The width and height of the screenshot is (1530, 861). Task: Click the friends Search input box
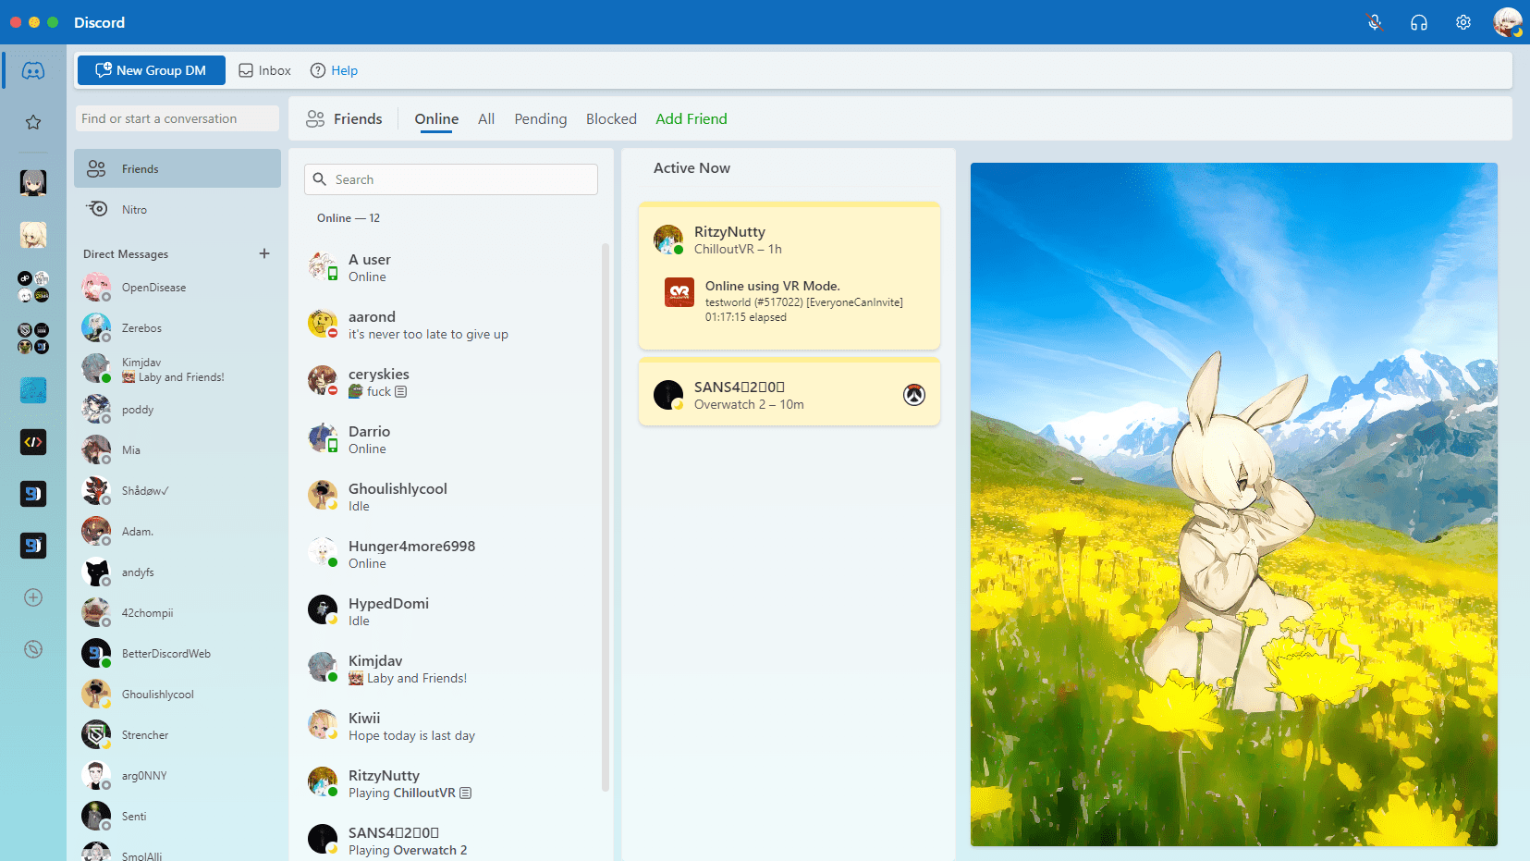(451, 178)
